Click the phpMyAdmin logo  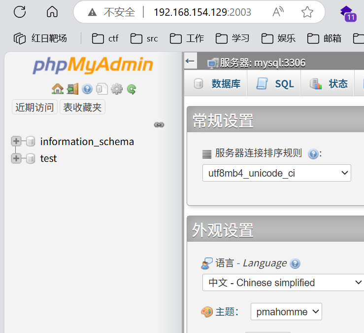coord(93,65)
